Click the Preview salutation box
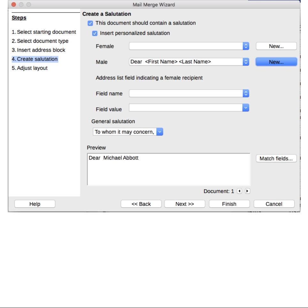The width and height of the screenshot is (308, 308). tap(169, 169)
